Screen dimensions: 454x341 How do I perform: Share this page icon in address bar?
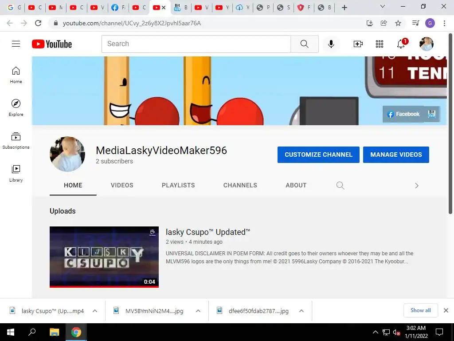pyautogui.click(x=384, y=23)
